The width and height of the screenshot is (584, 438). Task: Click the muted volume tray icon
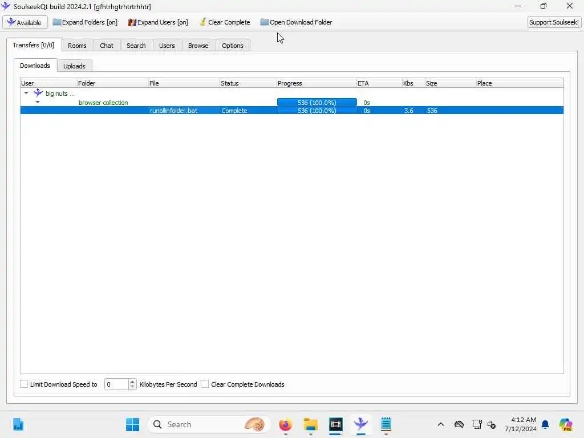tap(491, 424)
